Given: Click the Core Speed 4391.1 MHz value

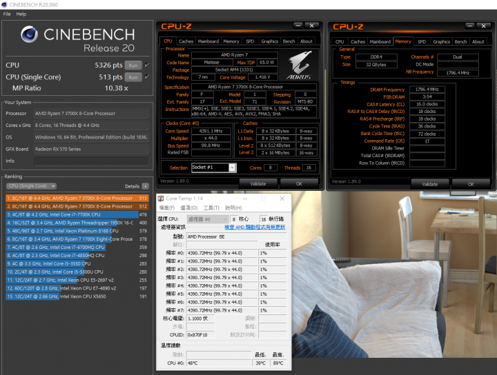Looking at the screenshot, I should coord(211,131).
